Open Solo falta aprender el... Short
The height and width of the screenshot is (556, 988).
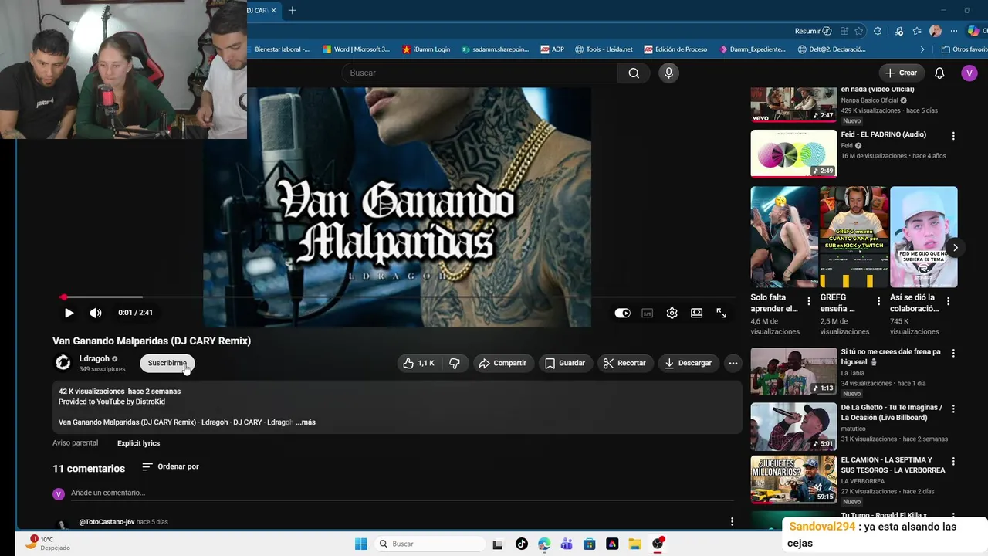[784, 237]
